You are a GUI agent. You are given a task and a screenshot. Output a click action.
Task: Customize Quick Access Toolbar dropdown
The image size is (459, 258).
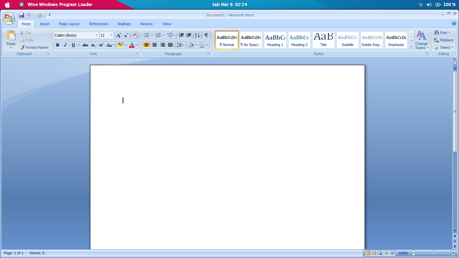point(49,15)
